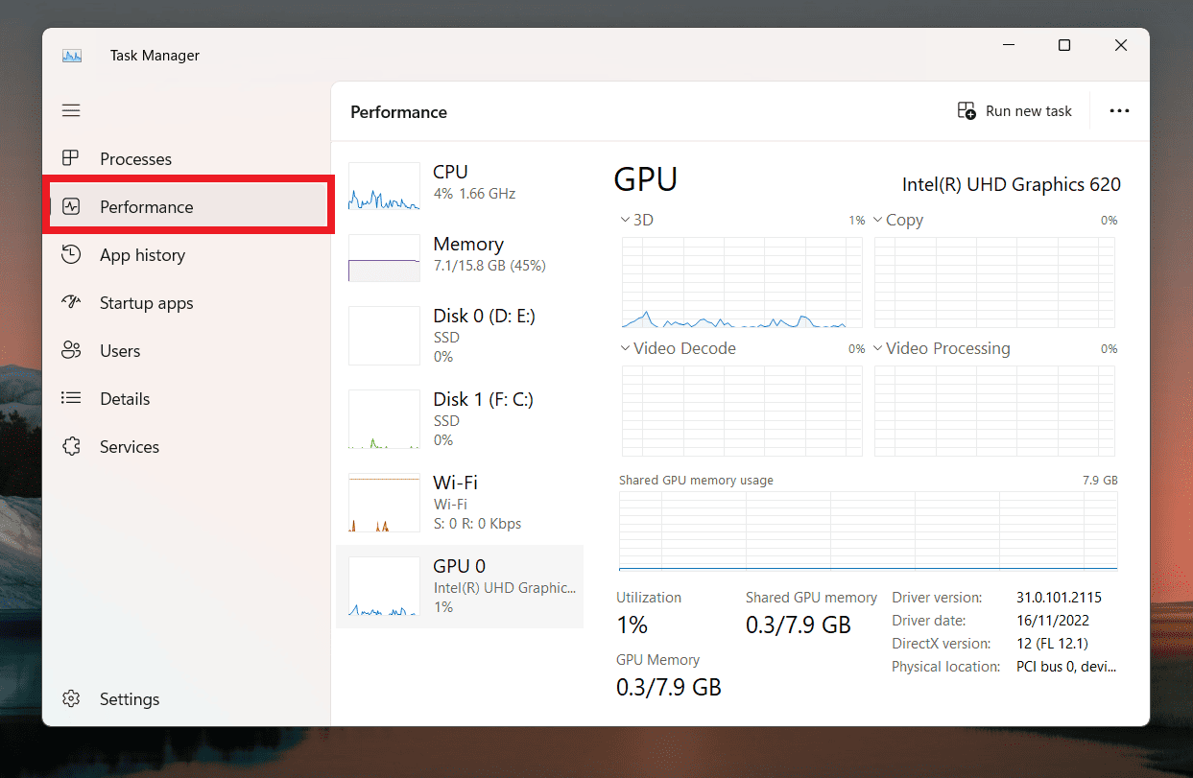Viewport: 1193px width, 778px height.
Task: Click the Startup apps gauge icon
Action: click(71, 303)
